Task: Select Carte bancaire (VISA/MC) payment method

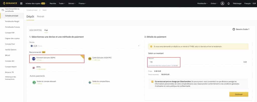Action: click(113, 59)
